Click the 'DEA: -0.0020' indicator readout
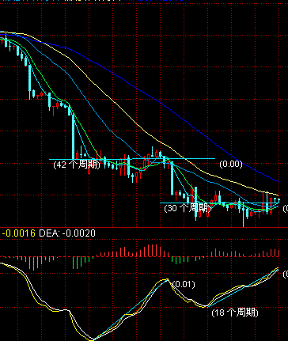Viewport: 288px width, 341px height. [x=67, y=233]
